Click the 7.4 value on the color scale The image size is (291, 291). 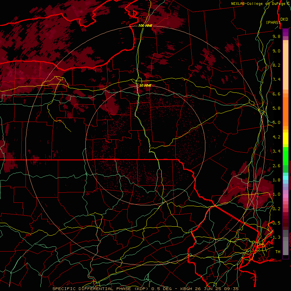coord(276,80)
